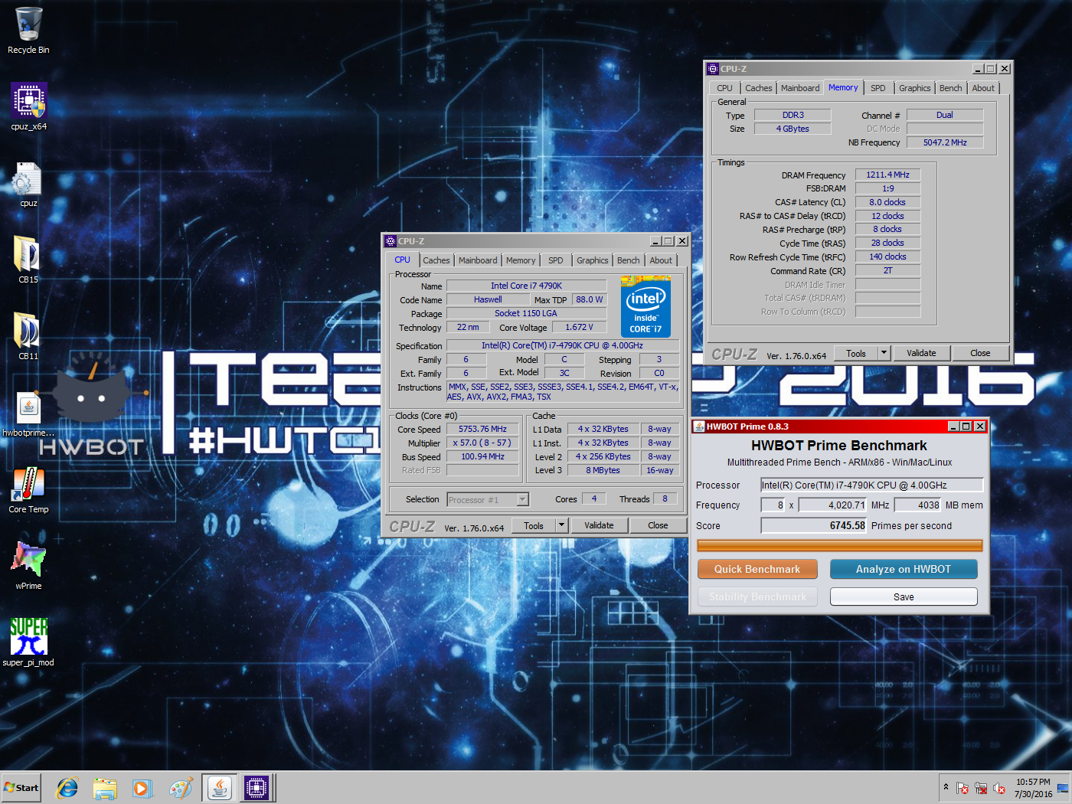Viewport: 1072px width, 804px height.
Task: Open About tab in the CPU window
Action: click(x=661, y=260)
